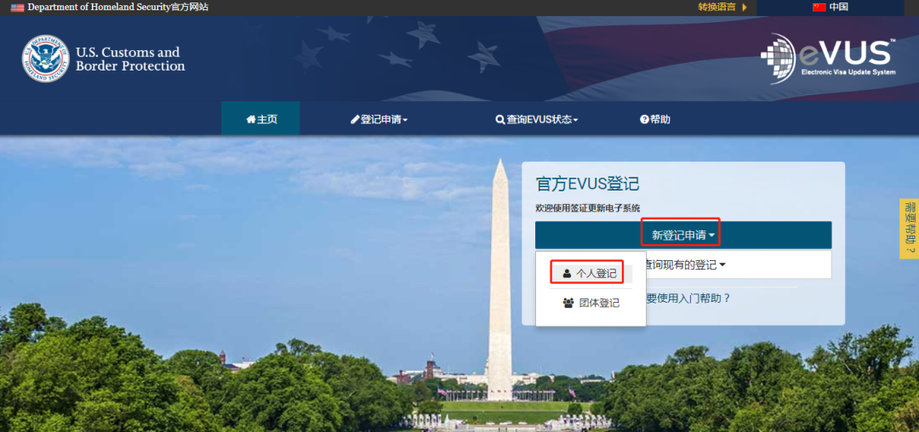The height and width of the screenshot is (432, 919).
Task: Click 转换语言 language switch link
Action: 716,7
